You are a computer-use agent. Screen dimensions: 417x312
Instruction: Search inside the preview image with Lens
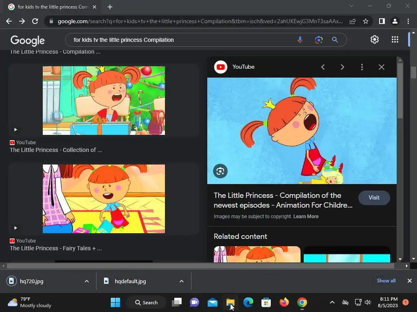(x=220, y=171)
